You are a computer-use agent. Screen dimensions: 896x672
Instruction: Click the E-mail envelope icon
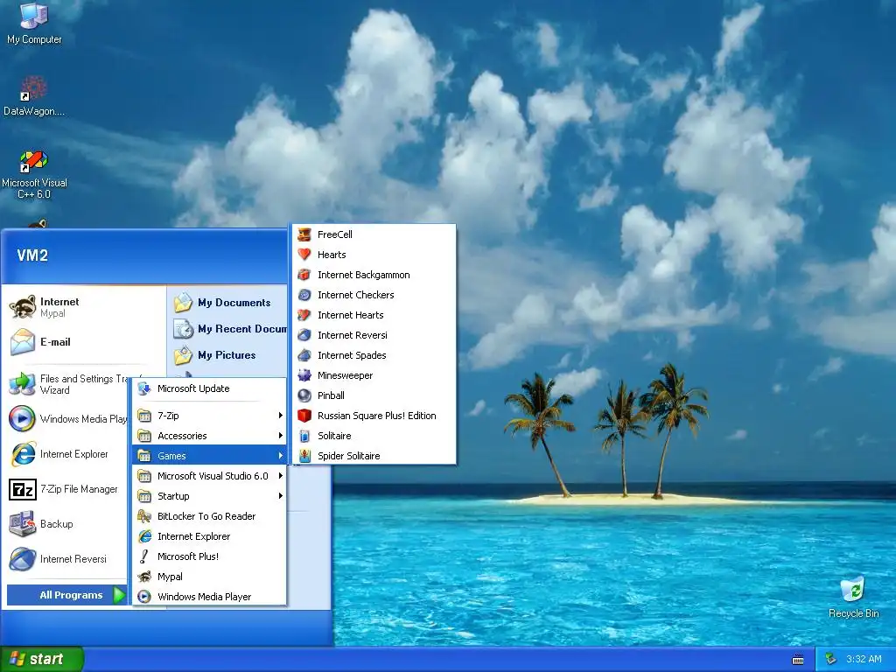click(22, 342)
